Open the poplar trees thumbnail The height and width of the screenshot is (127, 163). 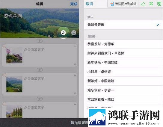coord(14,112)
